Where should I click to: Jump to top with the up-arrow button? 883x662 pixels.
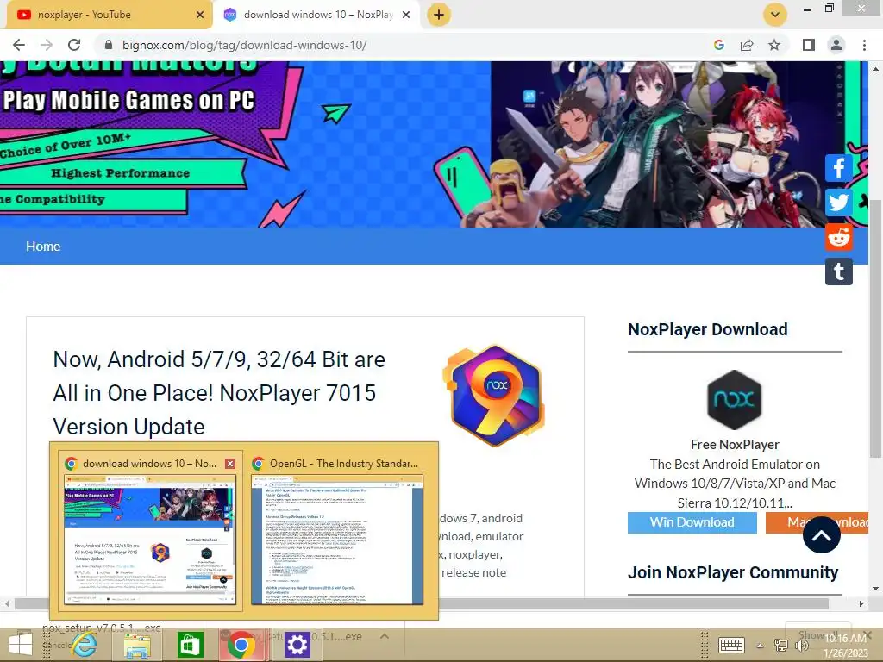pyautogui.click(x=821, y=535)
